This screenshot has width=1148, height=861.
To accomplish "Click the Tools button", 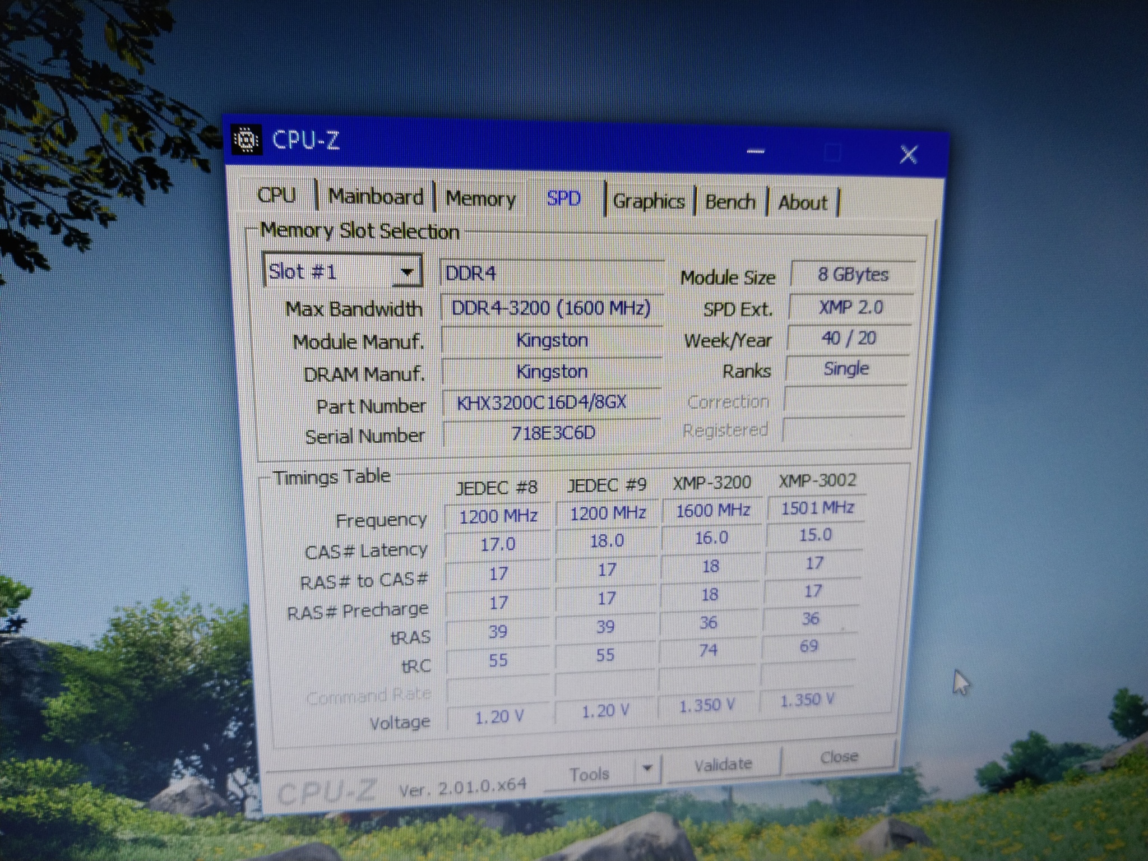I will point(589,774).
